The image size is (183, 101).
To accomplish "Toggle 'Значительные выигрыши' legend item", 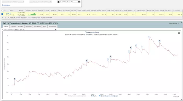I will (108, 96).
